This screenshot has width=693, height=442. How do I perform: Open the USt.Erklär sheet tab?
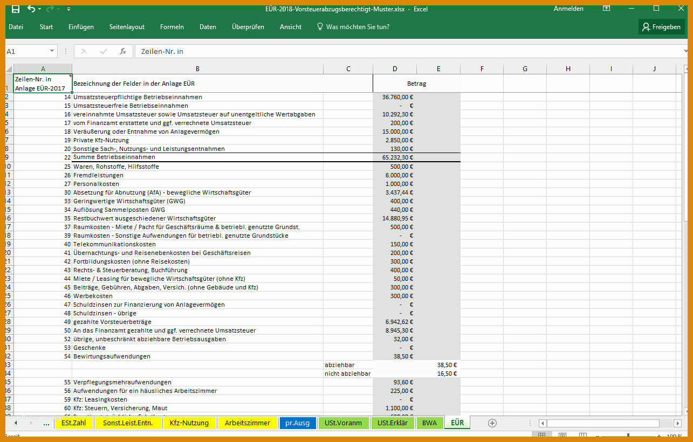[393, 423]
